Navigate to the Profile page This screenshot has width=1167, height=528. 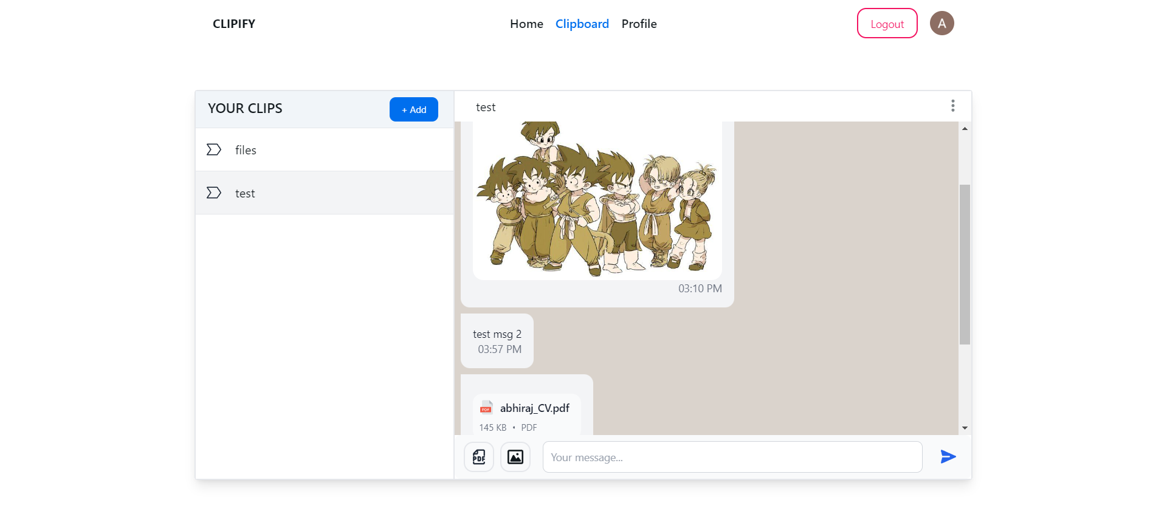tap(639, 24)
